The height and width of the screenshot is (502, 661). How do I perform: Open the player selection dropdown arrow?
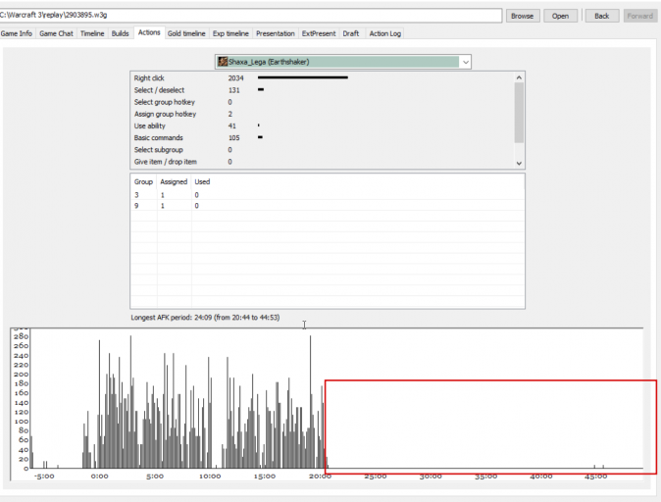[x=465, y=62]
